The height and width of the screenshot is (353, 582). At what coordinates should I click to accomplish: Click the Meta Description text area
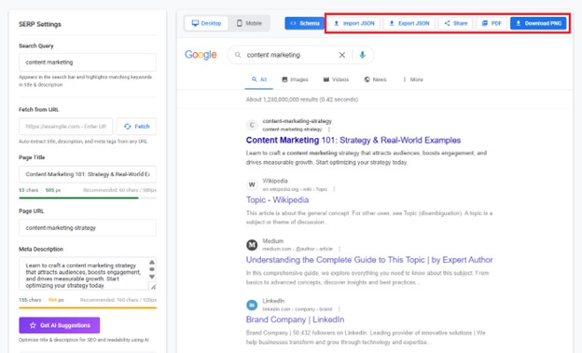pyautogui.click(x=88, y=274)
